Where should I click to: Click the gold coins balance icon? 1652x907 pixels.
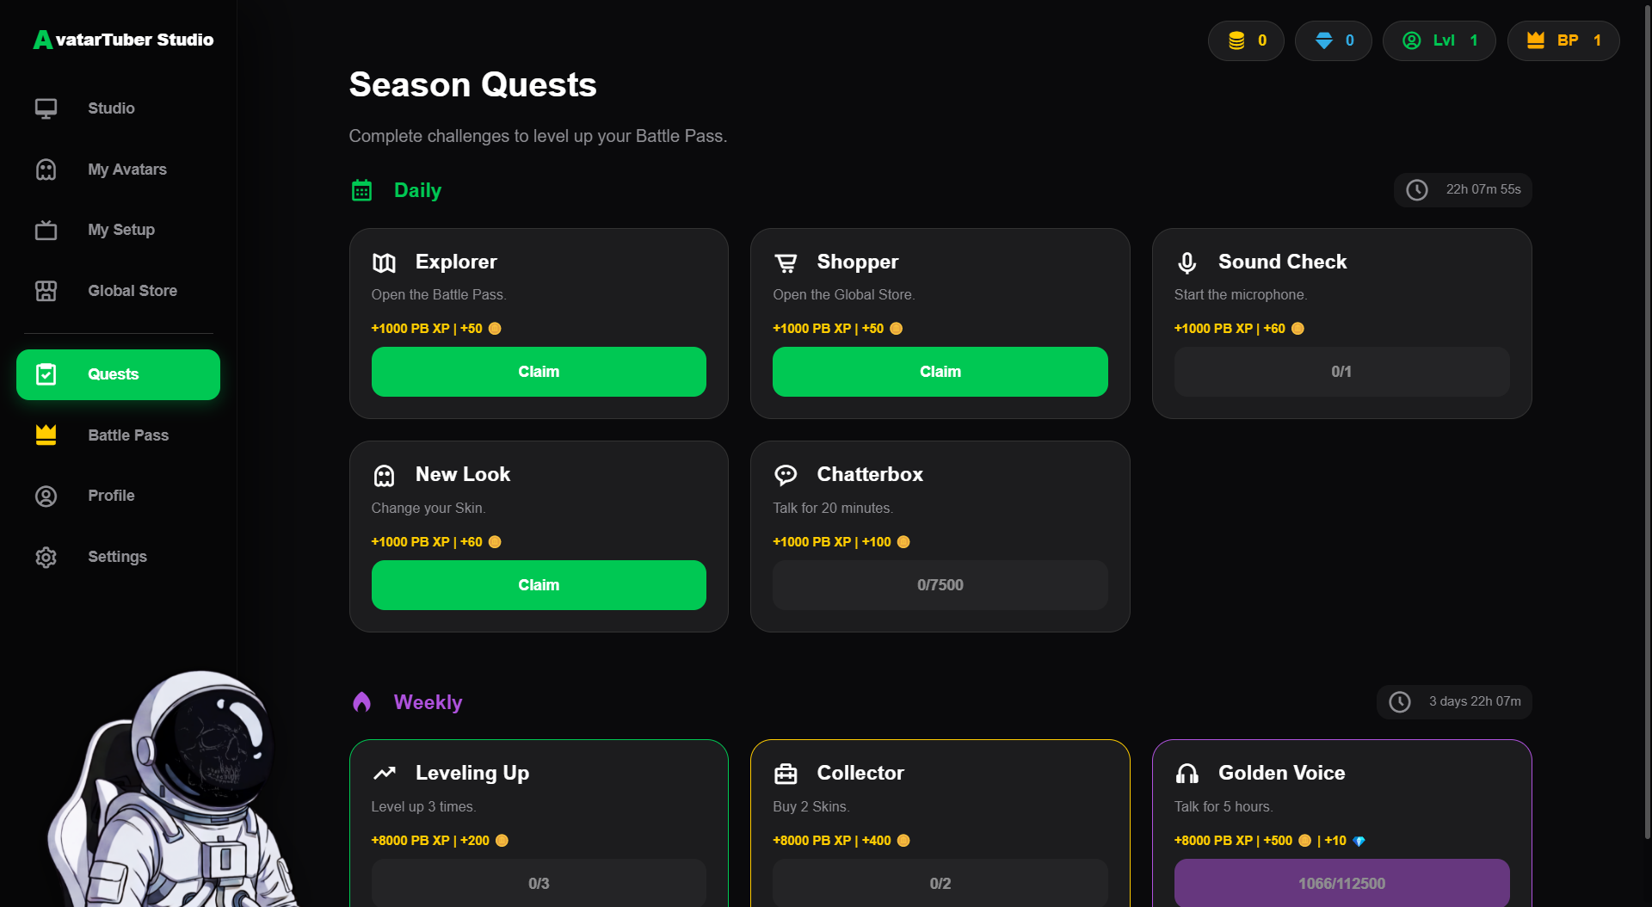(x=1236, y=40)
